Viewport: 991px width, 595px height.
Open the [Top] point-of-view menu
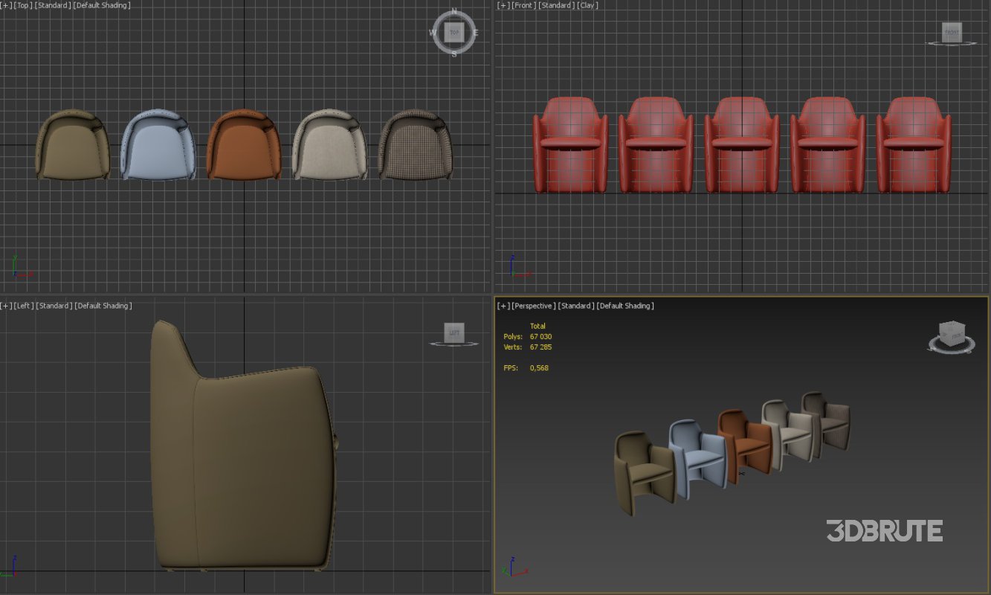23,5
